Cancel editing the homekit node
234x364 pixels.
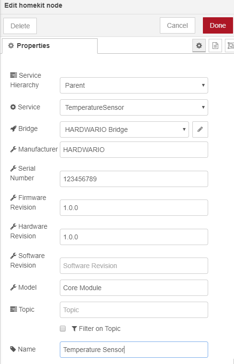pos(178,25)
